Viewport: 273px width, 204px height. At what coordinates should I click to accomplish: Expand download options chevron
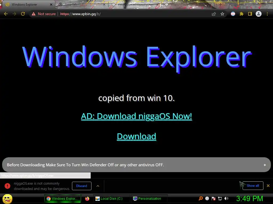click(x=98, y=186)
